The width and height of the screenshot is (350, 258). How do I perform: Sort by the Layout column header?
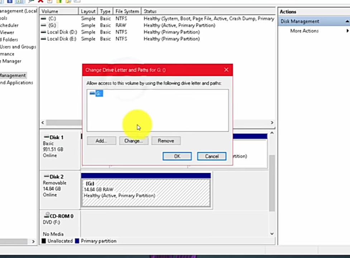(88, 11)
